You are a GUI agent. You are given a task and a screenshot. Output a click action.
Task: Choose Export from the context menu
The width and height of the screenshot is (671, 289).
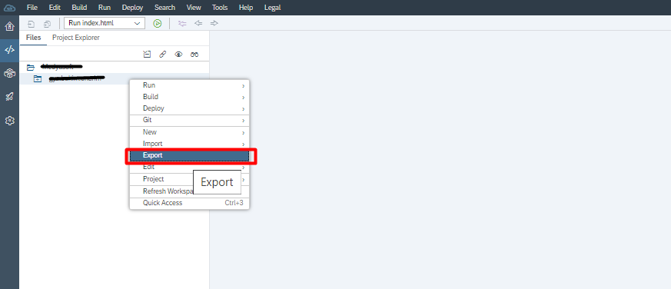(189, 155)
